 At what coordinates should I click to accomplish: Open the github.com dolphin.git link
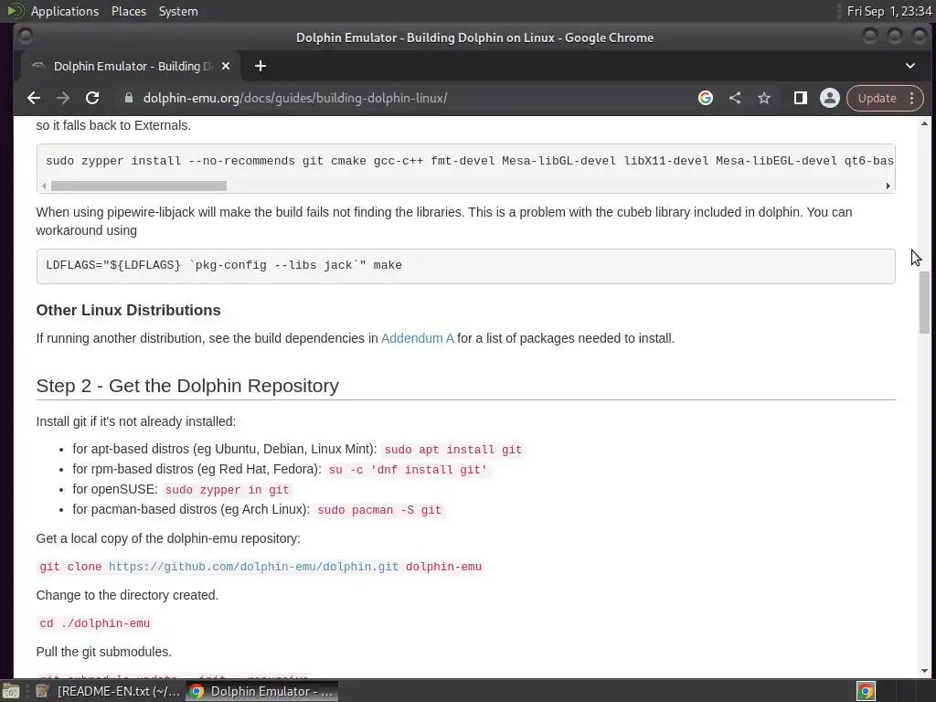click(x=253, y=567)
